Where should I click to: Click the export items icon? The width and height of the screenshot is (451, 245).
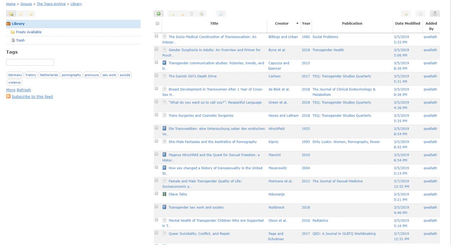pos(406,14)
